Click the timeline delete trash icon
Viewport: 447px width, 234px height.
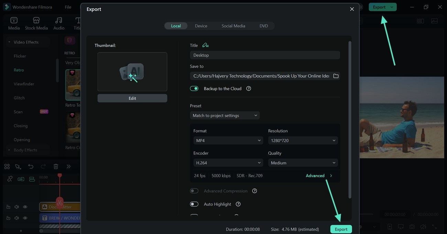pyautogui.click(x=56, y=166)
